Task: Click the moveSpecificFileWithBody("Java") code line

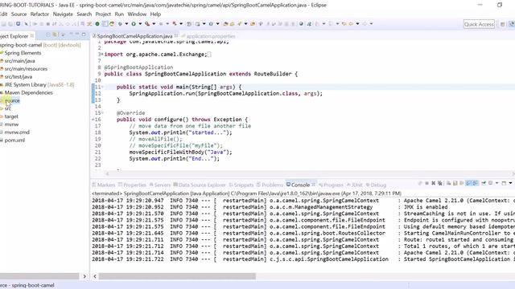Action: (x=180, y=152)
